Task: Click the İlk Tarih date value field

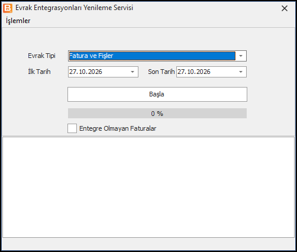Action: tap(103, 72)
